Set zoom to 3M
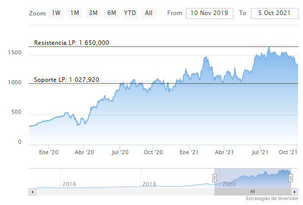Screen dimensions: 303x205 pyautogui.click(x=93, y=13)
